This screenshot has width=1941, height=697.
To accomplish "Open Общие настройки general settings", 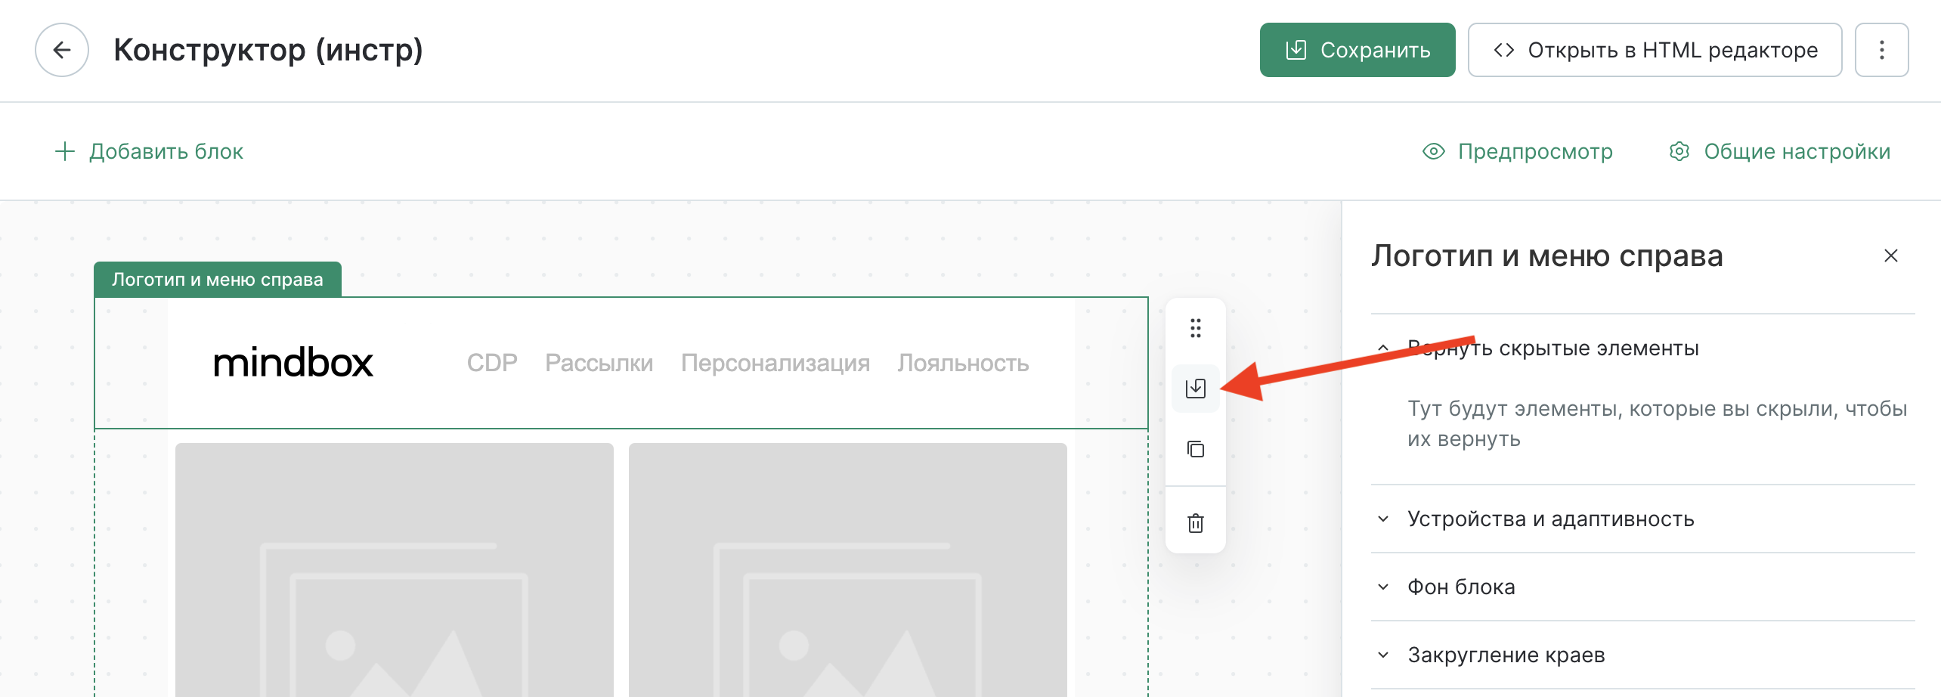I will [1780, 151].
